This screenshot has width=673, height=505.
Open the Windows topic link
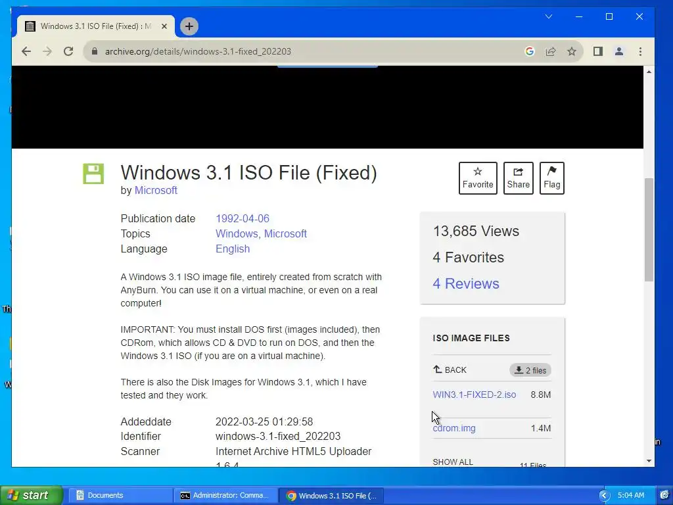click(x=236, y=233)
